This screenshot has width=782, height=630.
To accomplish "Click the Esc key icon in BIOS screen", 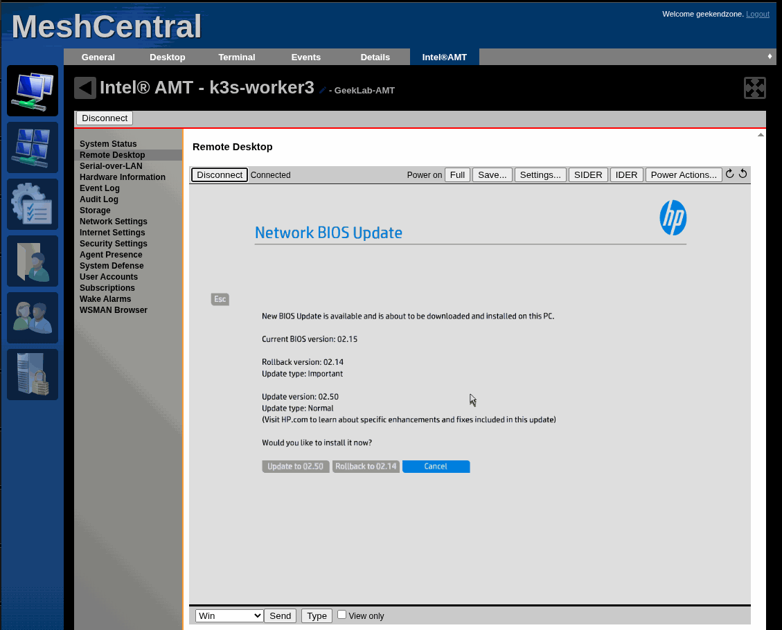I will (x=220, y=299).
